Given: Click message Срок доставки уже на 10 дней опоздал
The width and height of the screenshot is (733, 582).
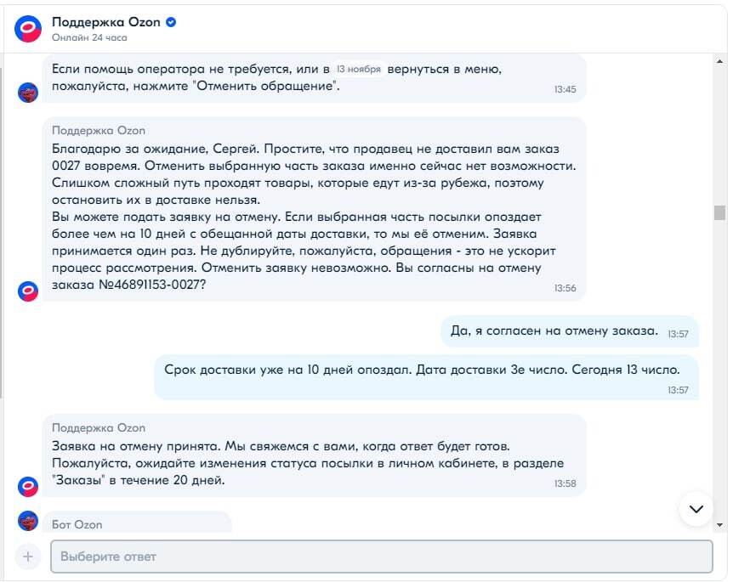Looking at the screenshot, I should point(426,378).
